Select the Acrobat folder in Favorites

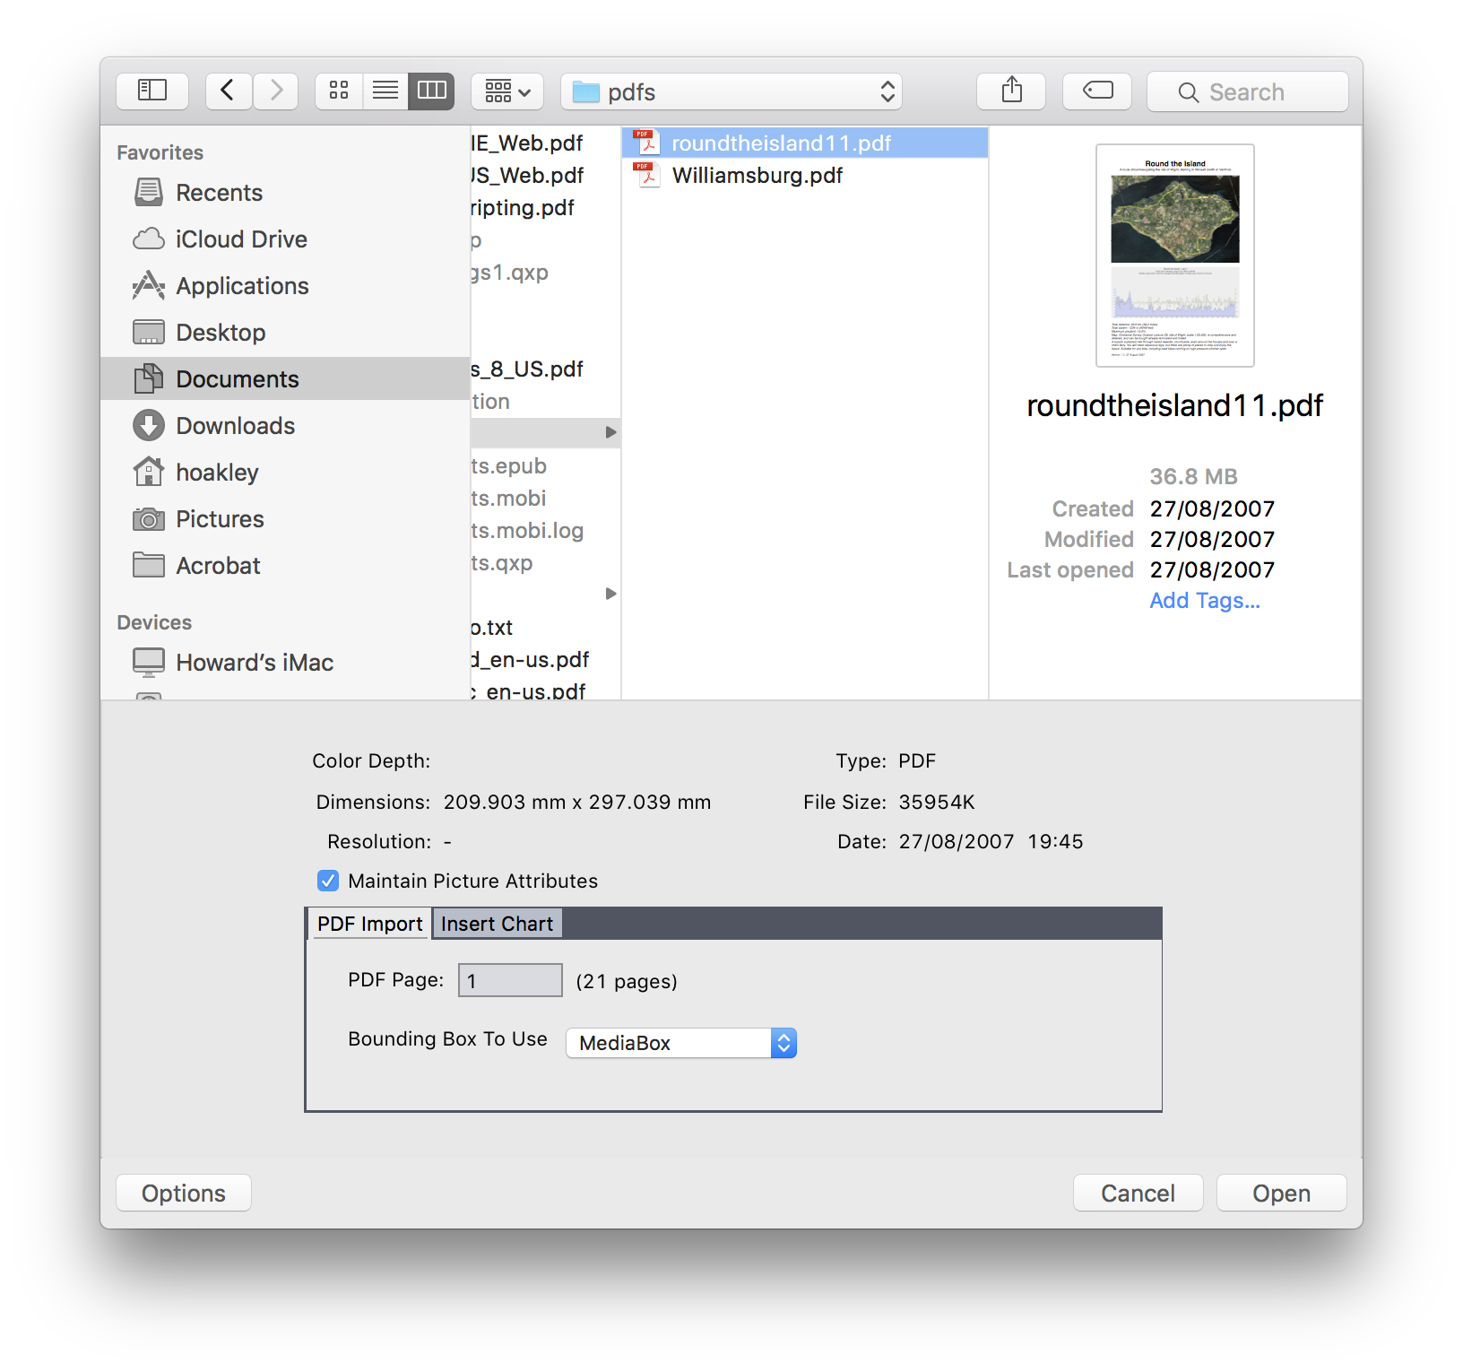point(218,565)
